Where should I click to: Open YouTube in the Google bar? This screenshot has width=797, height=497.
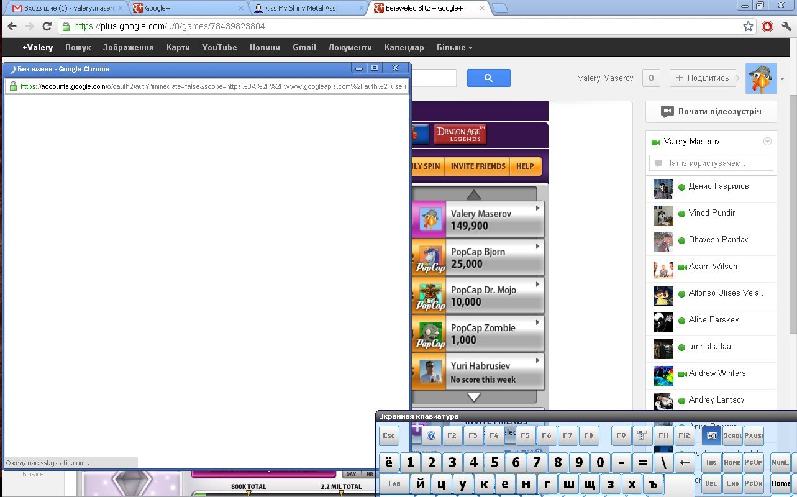click(x=219, y=47)
